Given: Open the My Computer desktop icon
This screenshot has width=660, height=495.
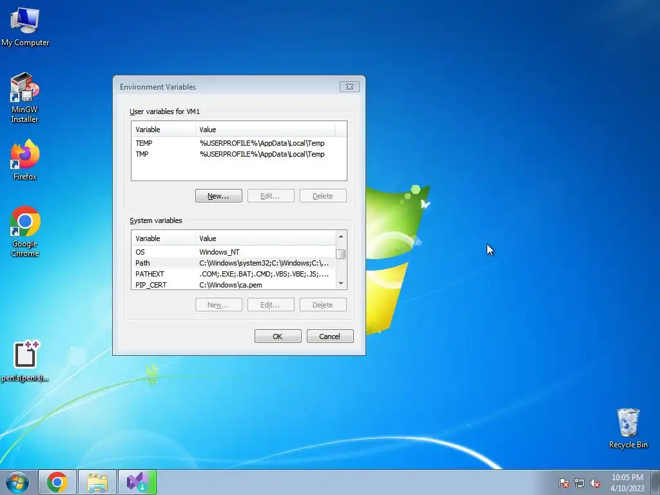Looking at the screenshot, I should (25, 26).
